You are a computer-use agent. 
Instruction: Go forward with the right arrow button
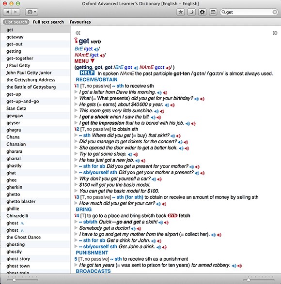coord(16,12)
